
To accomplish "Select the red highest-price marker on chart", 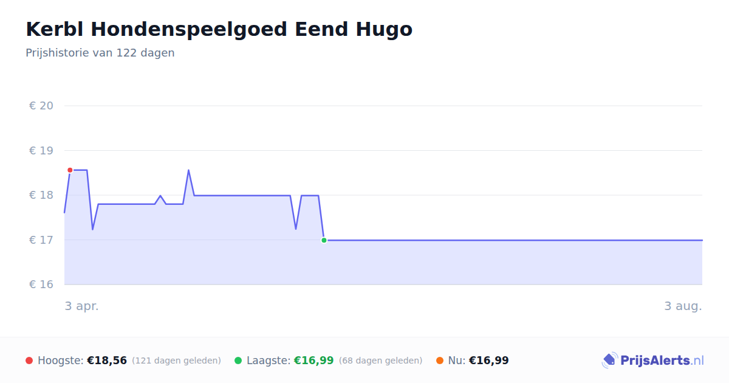I will [x=70, y=170].
